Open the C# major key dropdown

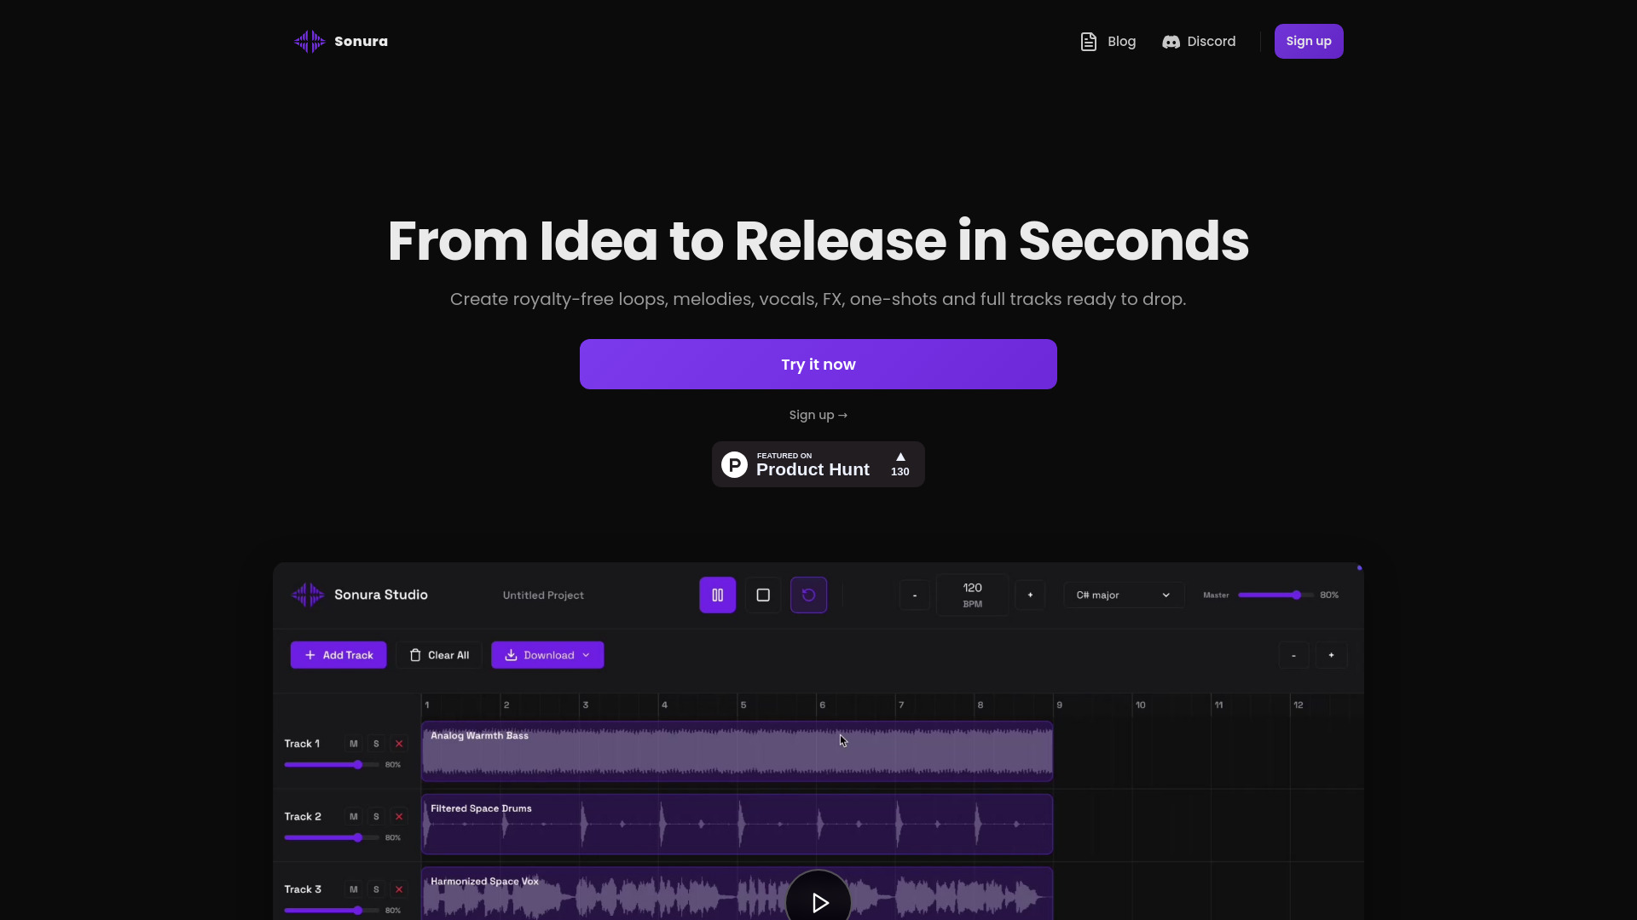coord(1123,595)
